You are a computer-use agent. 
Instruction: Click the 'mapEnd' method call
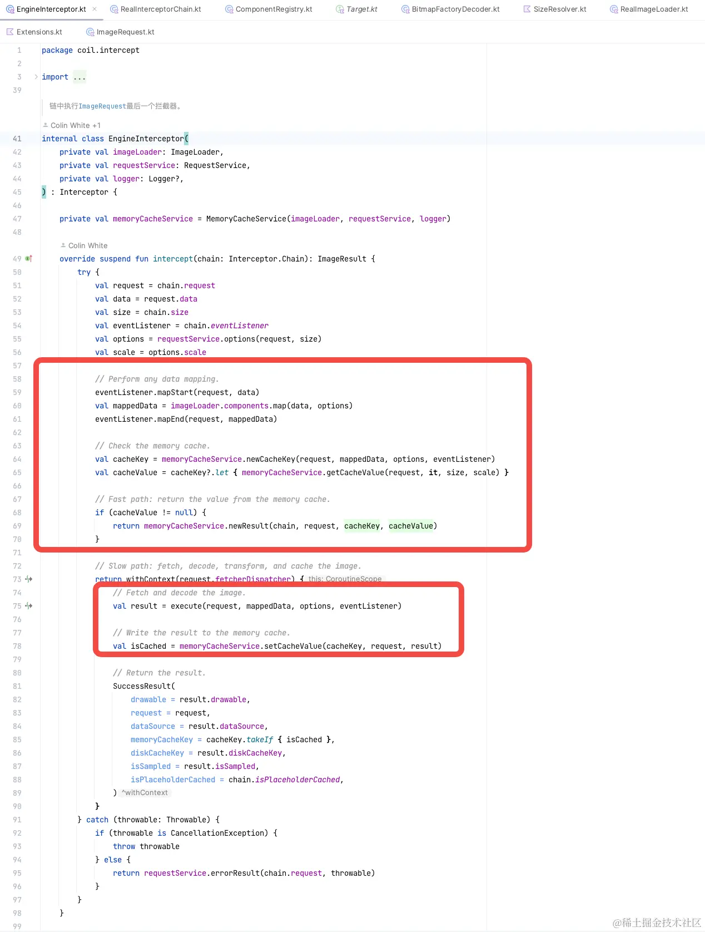[171, 419]
